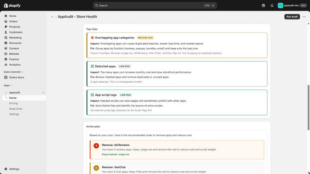Screen dimensions: 310x174
Task: Expand the Apps section
Action: pyautogui.click(x=8, y=86)
